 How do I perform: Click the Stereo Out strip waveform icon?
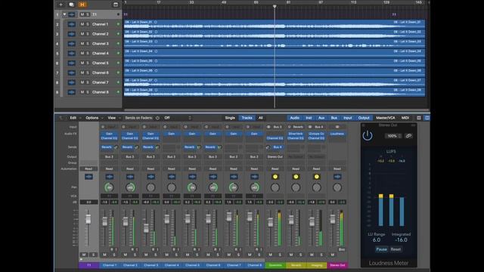coord(337,177)
